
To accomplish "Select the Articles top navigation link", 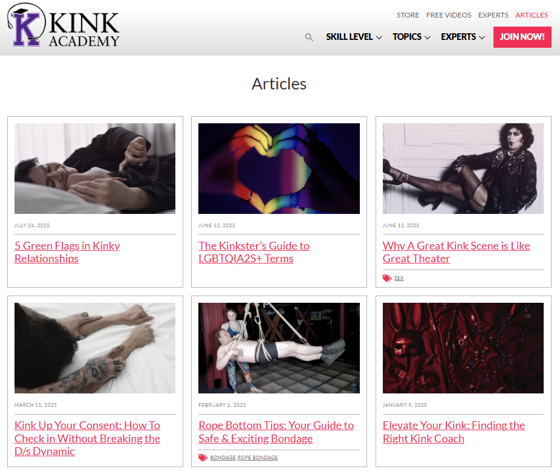I will [x=532, y=15].
